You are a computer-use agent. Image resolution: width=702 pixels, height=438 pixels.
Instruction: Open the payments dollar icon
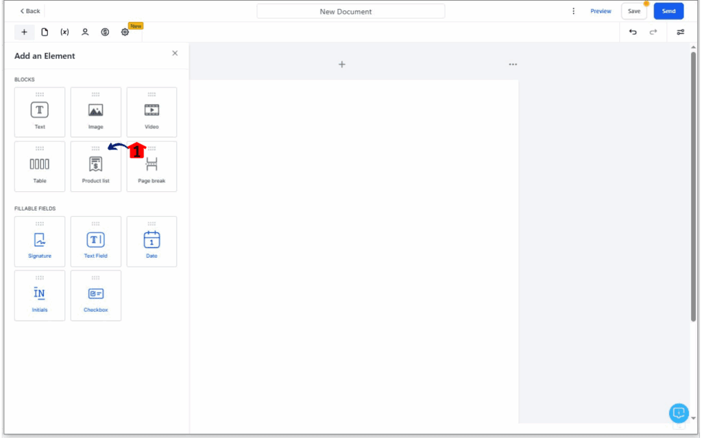click(105, 32)
